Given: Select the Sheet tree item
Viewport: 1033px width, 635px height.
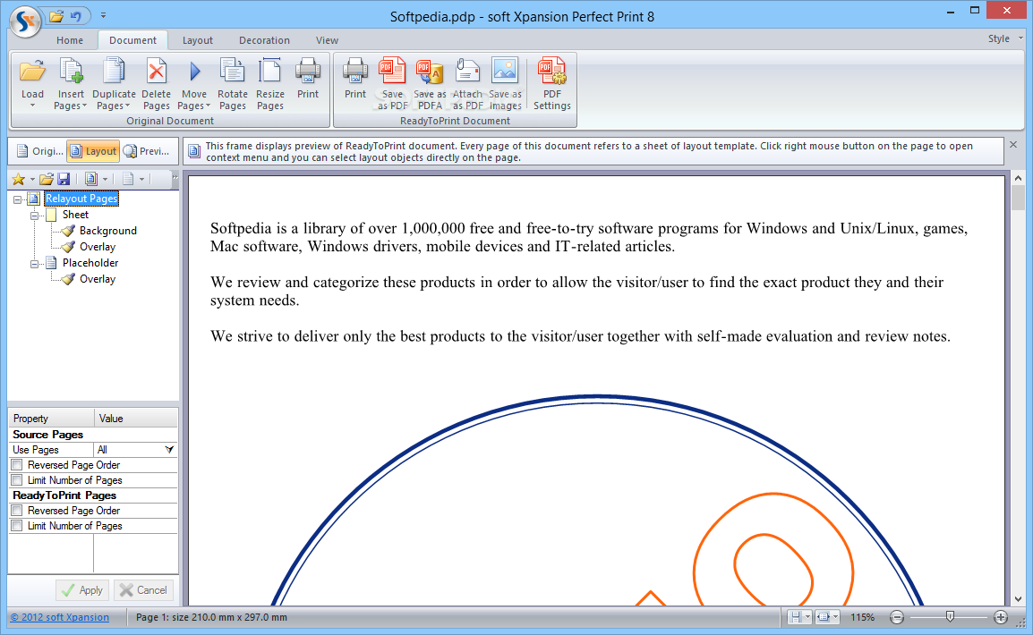Looking at the screenshot, I should [x=75, y=215].
